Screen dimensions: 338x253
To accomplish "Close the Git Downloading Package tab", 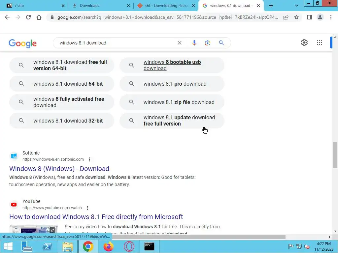I will [x=193, y=6].
